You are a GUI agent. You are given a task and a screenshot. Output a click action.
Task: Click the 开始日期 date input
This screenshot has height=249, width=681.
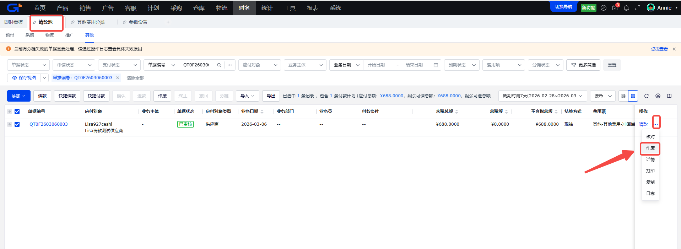pyautogui.click(x=377, y=65)
